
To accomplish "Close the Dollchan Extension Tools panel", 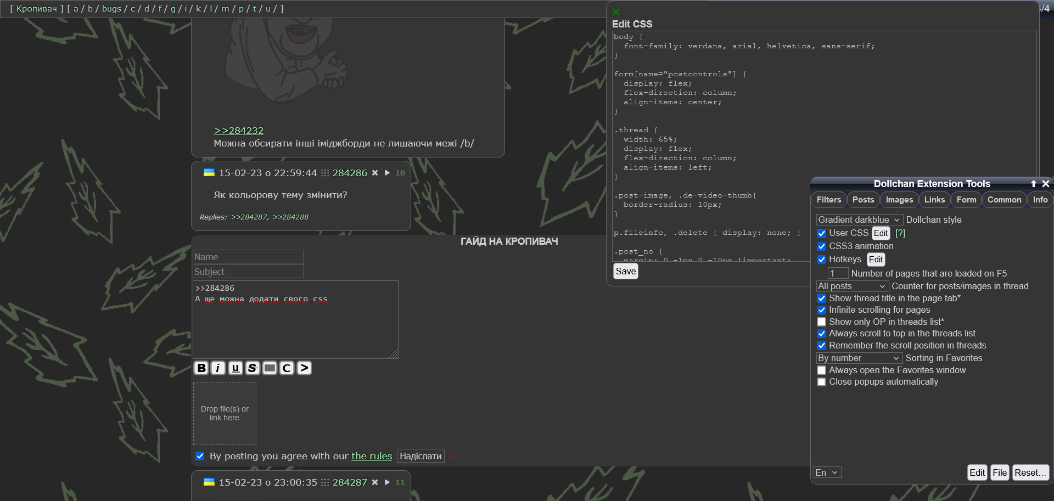I will pyautogui.click(x=1046, y=184).
